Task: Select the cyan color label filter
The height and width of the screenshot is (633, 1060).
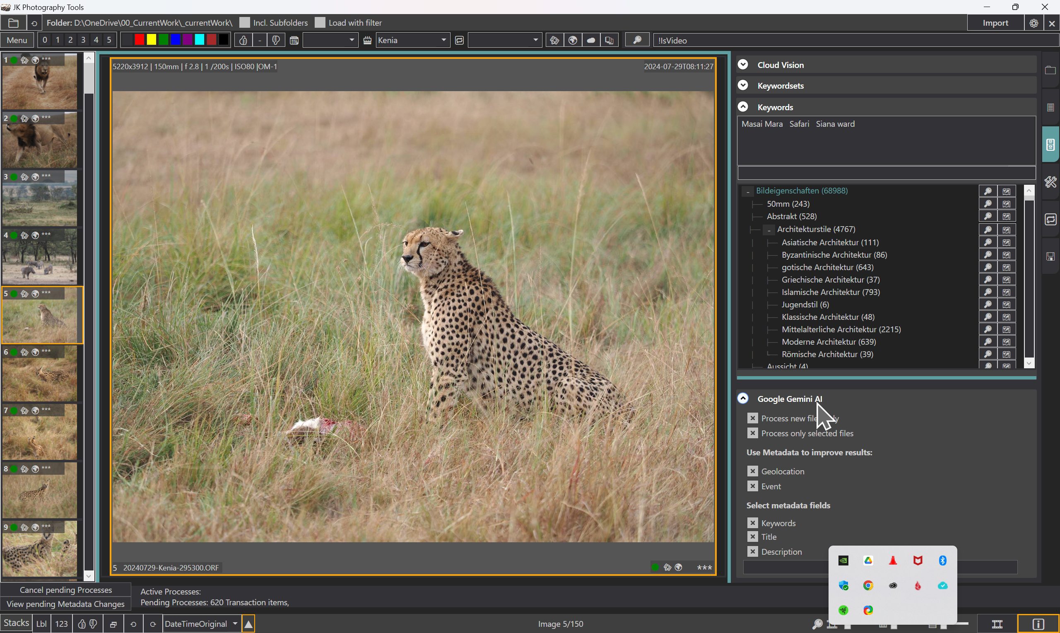Action: coord(200,40)
